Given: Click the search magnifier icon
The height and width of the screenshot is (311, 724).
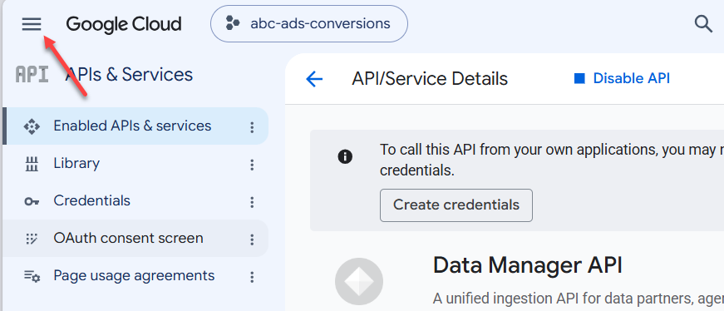Looking at the screenshot, I should 703,23.
